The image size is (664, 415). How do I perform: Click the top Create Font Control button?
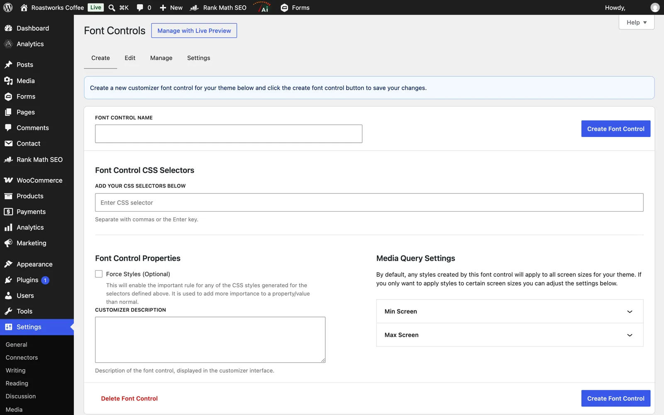pos(615,129)
